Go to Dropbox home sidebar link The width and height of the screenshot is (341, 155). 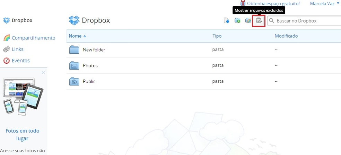[22, 20]
